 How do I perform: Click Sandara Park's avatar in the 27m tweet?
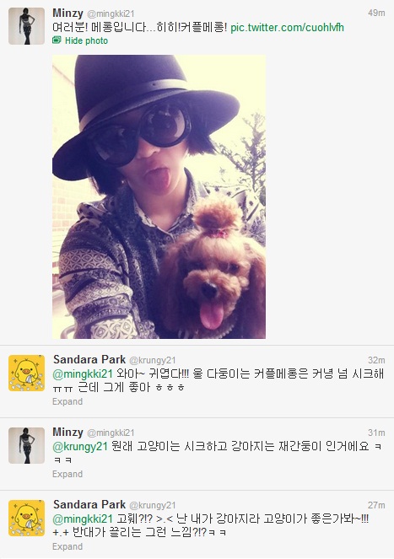pos(26,518)
